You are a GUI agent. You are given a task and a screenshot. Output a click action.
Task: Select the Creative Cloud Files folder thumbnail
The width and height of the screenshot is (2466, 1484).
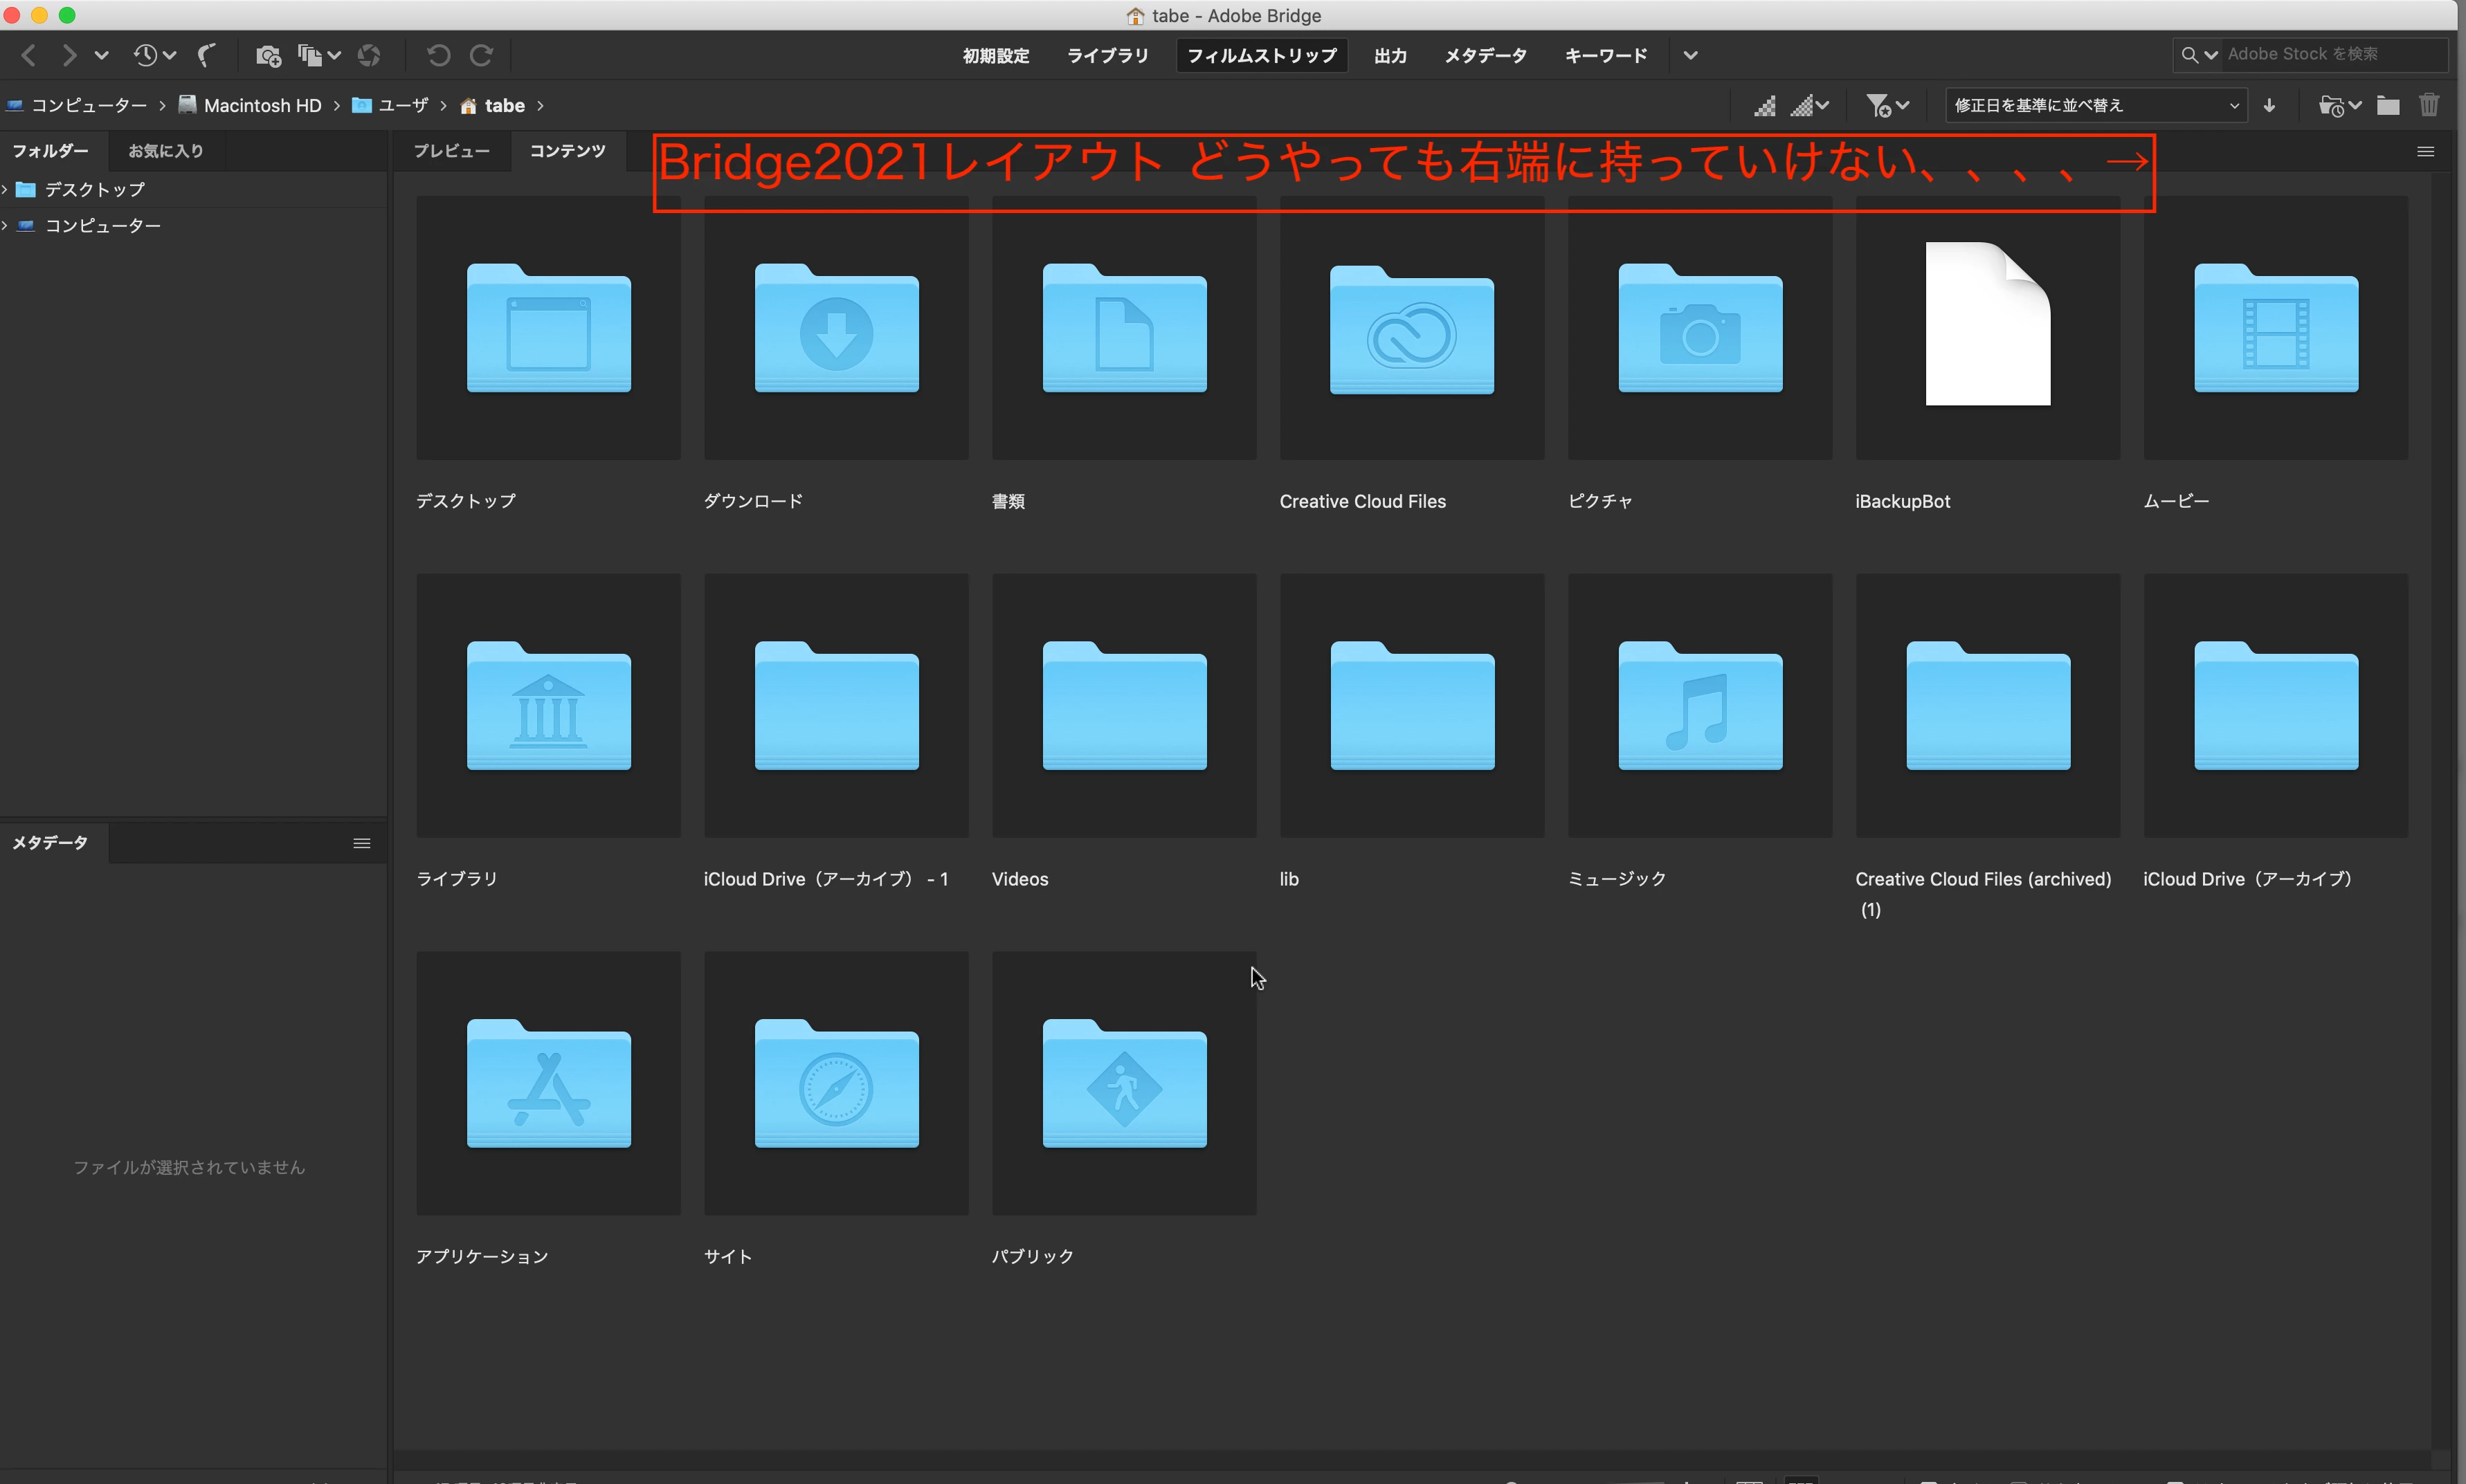(x=1412, y=328)
